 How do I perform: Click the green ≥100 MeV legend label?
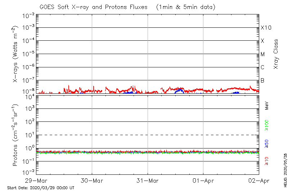click(x=267, y=126)
